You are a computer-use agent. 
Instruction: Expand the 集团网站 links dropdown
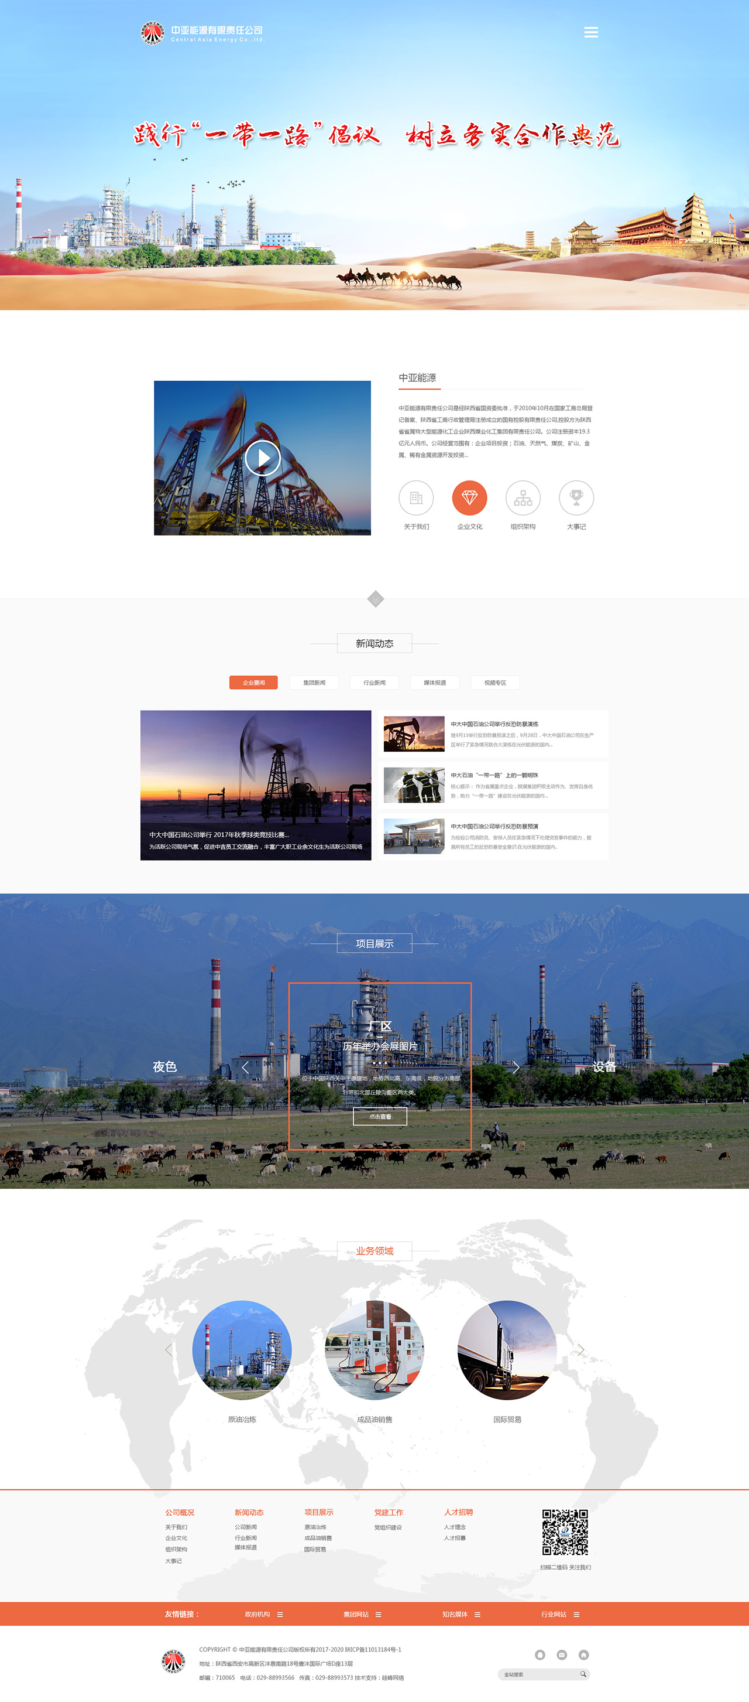click(x=378, y=1614)
